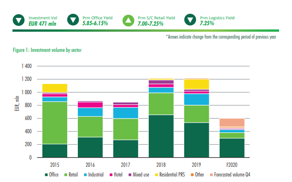Click the 2018 Office bar segment
Image resolution: width=292 pixels, height=182 pixels.
pos(161,136)
